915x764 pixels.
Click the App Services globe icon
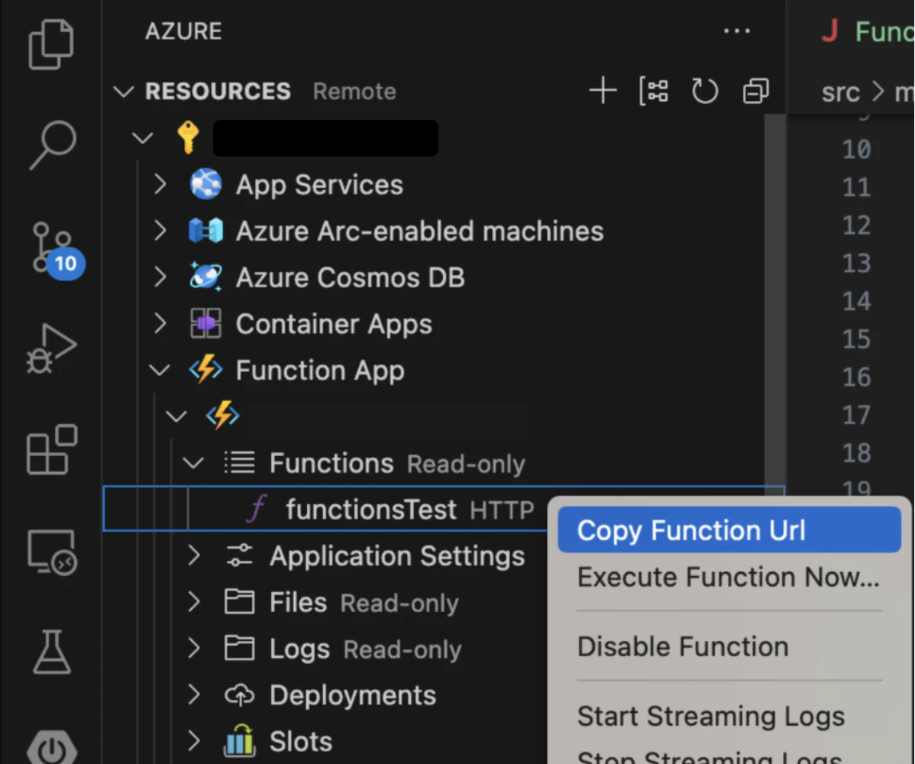(x=205, y=184)
